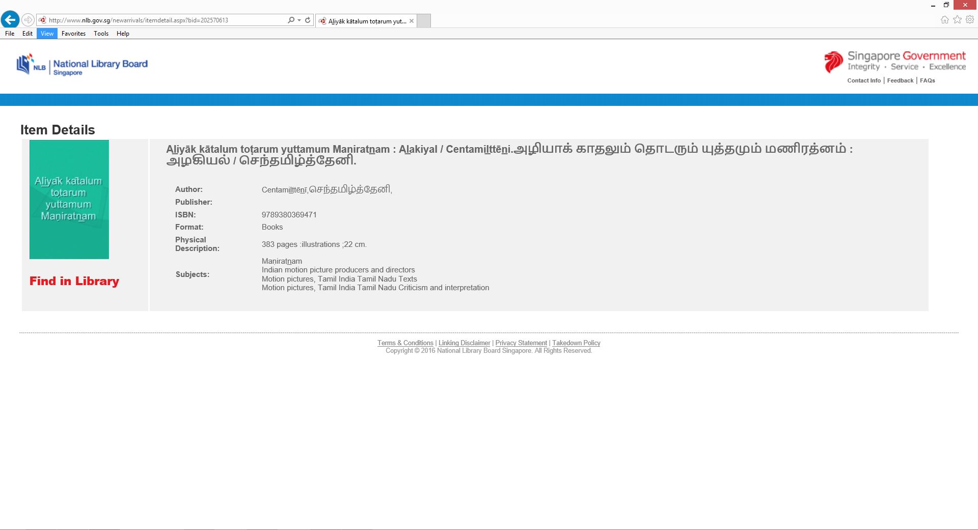Click the National Library Board logo
The image size is (978, 530).
click(82, 65)
